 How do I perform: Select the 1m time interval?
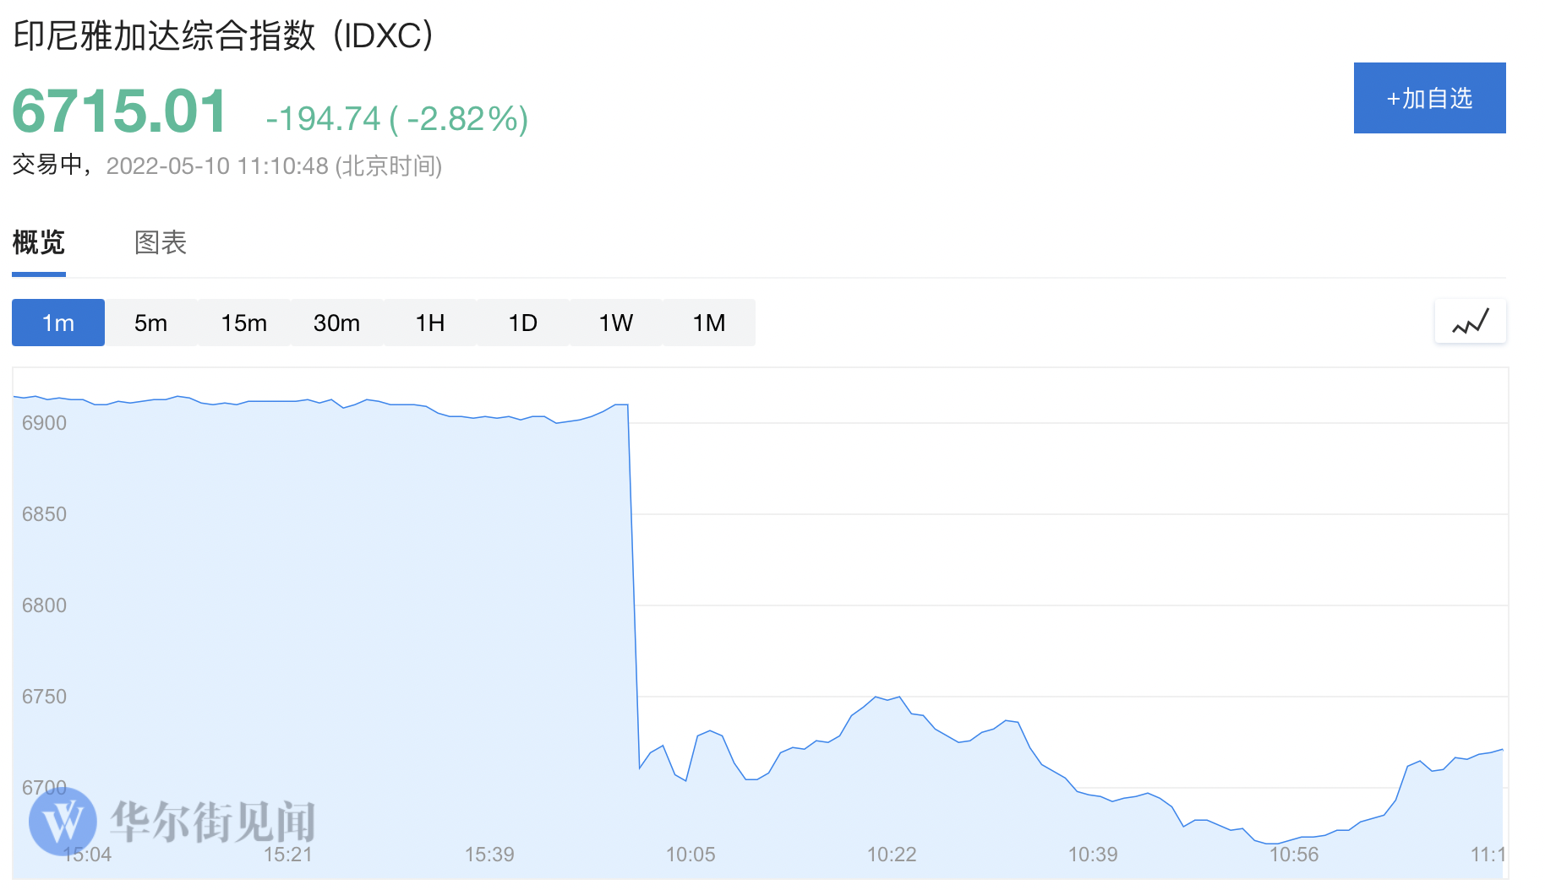[57, 322]
